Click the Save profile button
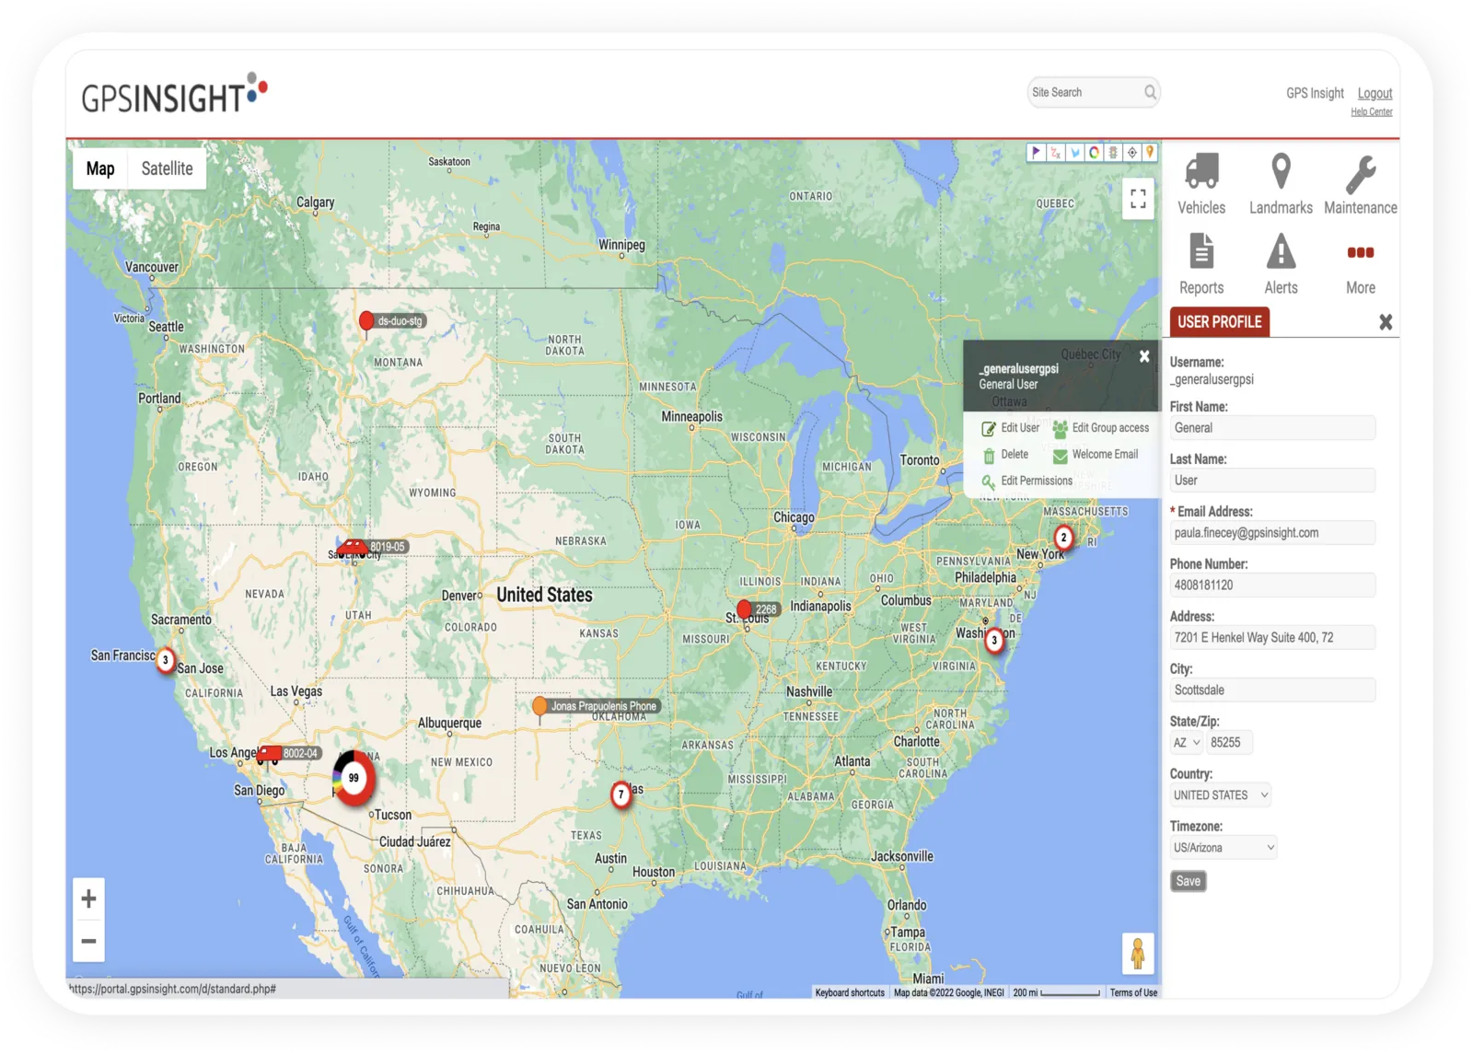The image size is (1473, 1055). point(1189,881)
